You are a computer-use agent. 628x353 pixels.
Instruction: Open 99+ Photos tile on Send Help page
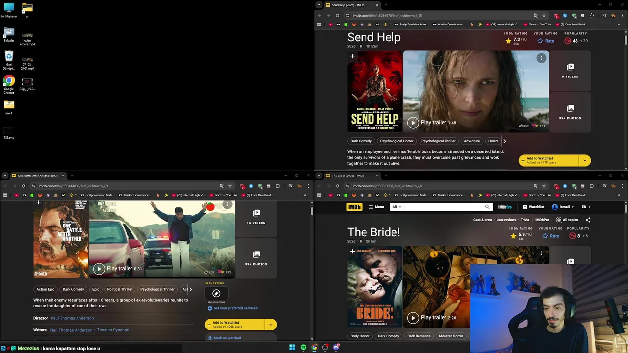click(x=570, y=112)
